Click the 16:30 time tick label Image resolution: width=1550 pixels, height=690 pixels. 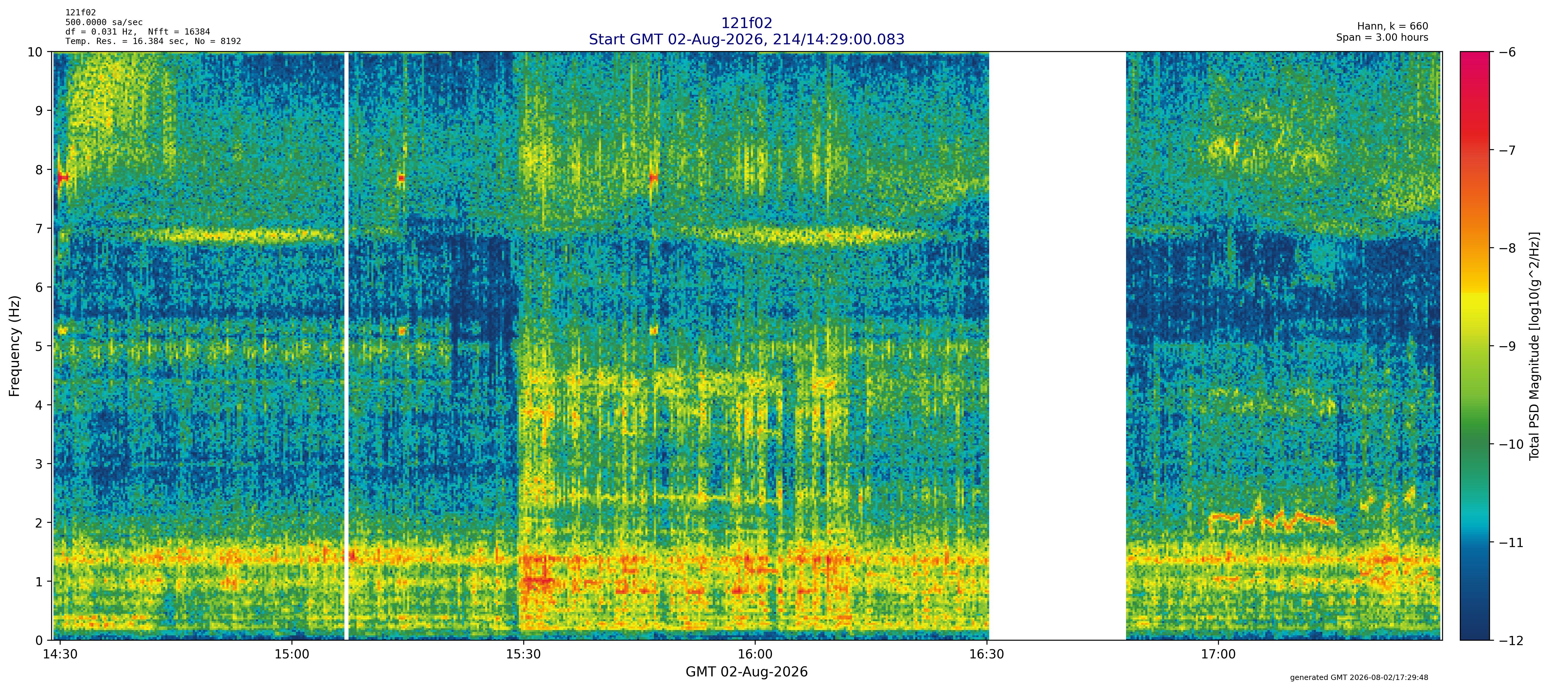pyautogui.click(x=987, y=654)
